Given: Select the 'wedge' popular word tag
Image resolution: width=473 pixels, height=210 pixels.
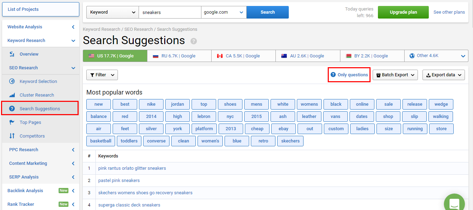Looking at the screenshot, I should 441,104.
